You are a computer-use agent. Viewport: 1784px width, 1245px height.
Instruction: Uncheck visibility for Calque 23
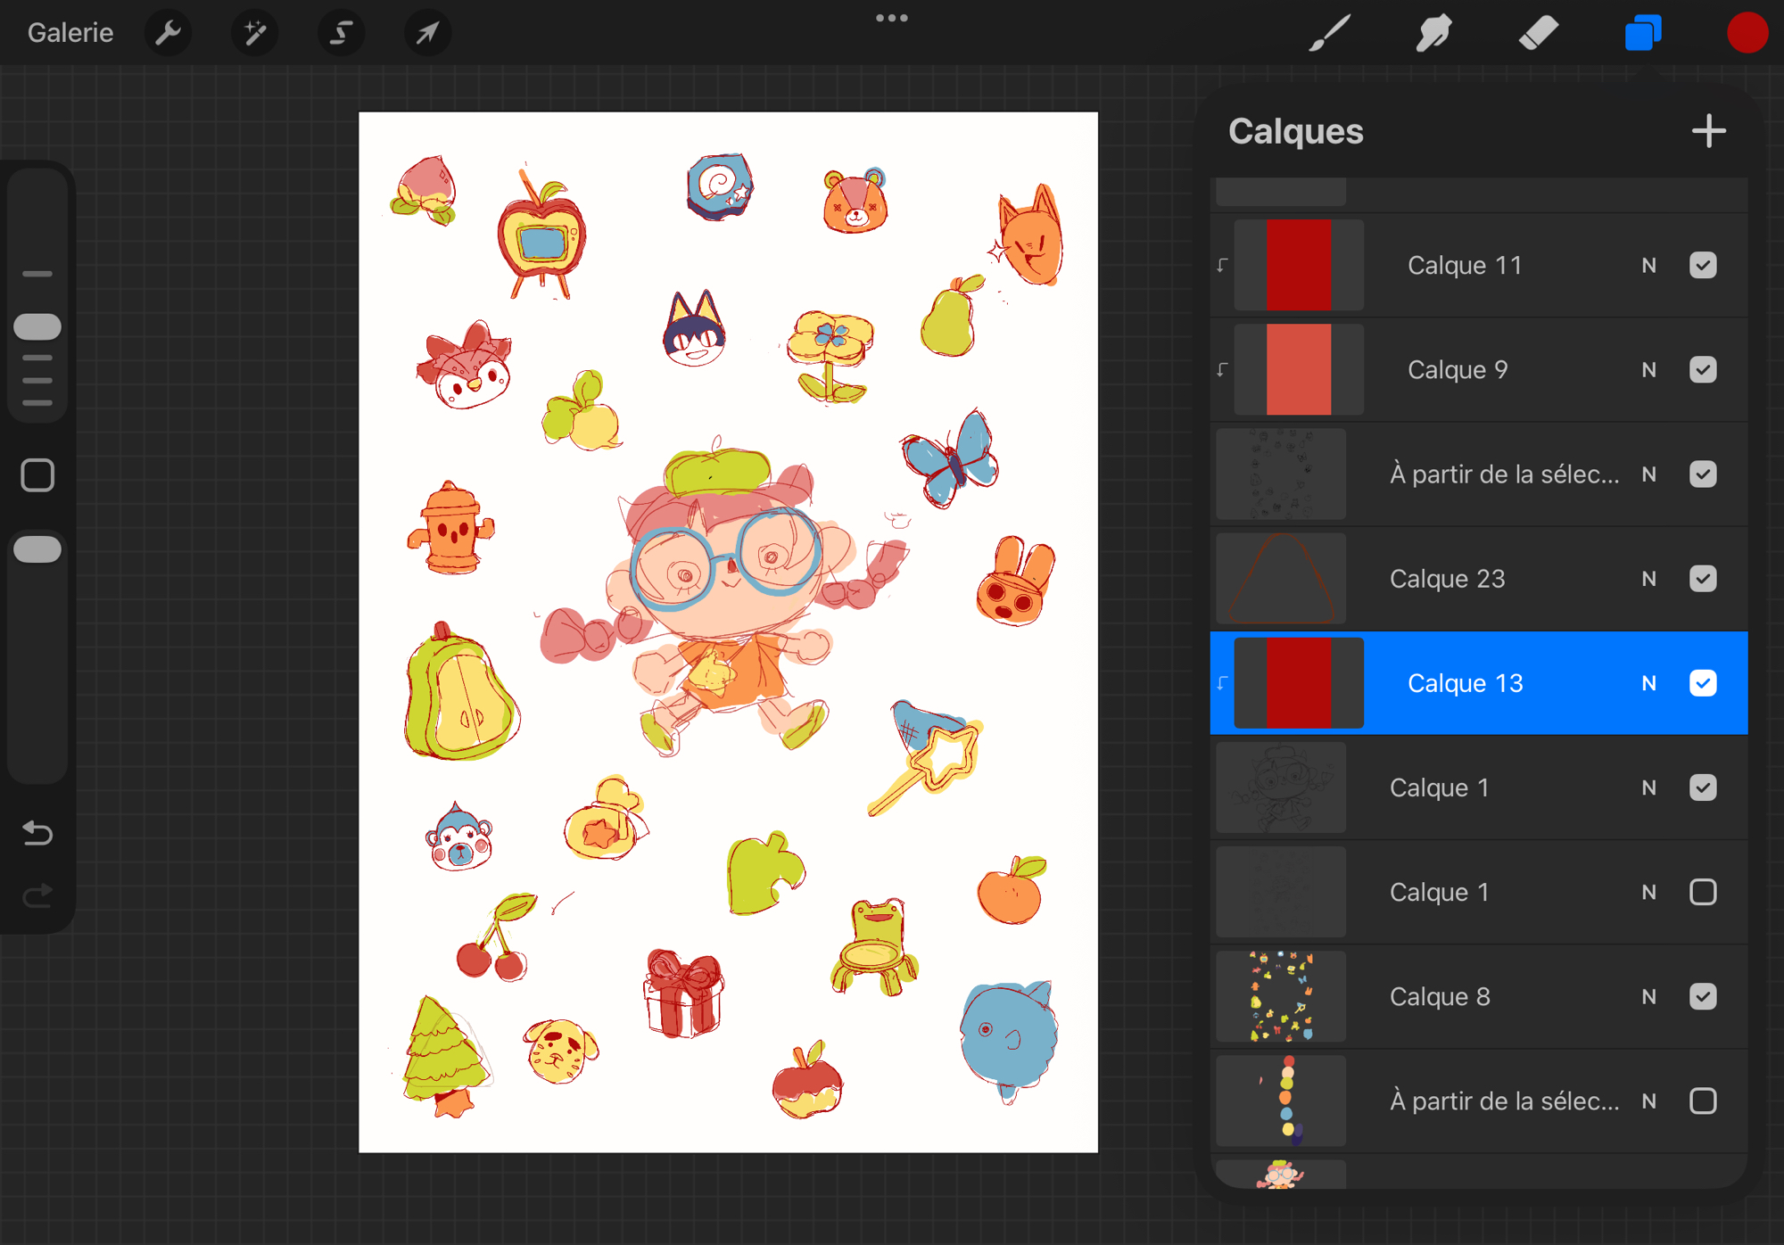tap(1702, 579)
